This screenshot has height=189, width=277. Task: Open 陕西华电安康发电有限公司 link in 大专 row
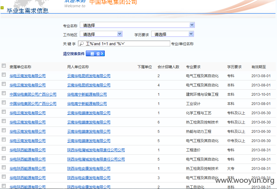click(x=89, y=169)
